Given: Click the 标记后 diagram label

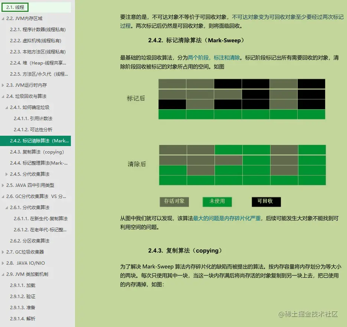Looking at the screenshot, I should [x=136, y=98].
